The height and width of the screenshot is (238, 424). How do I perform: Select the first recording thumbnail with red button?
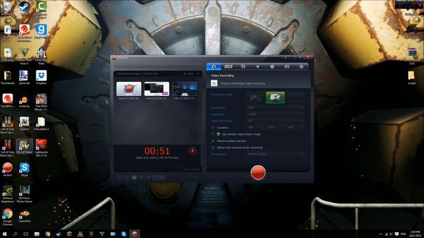tap(129, 89)
